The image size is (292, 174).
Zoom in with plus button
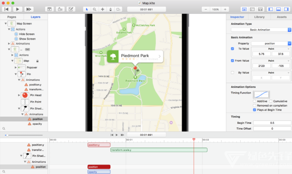point(225,9)
